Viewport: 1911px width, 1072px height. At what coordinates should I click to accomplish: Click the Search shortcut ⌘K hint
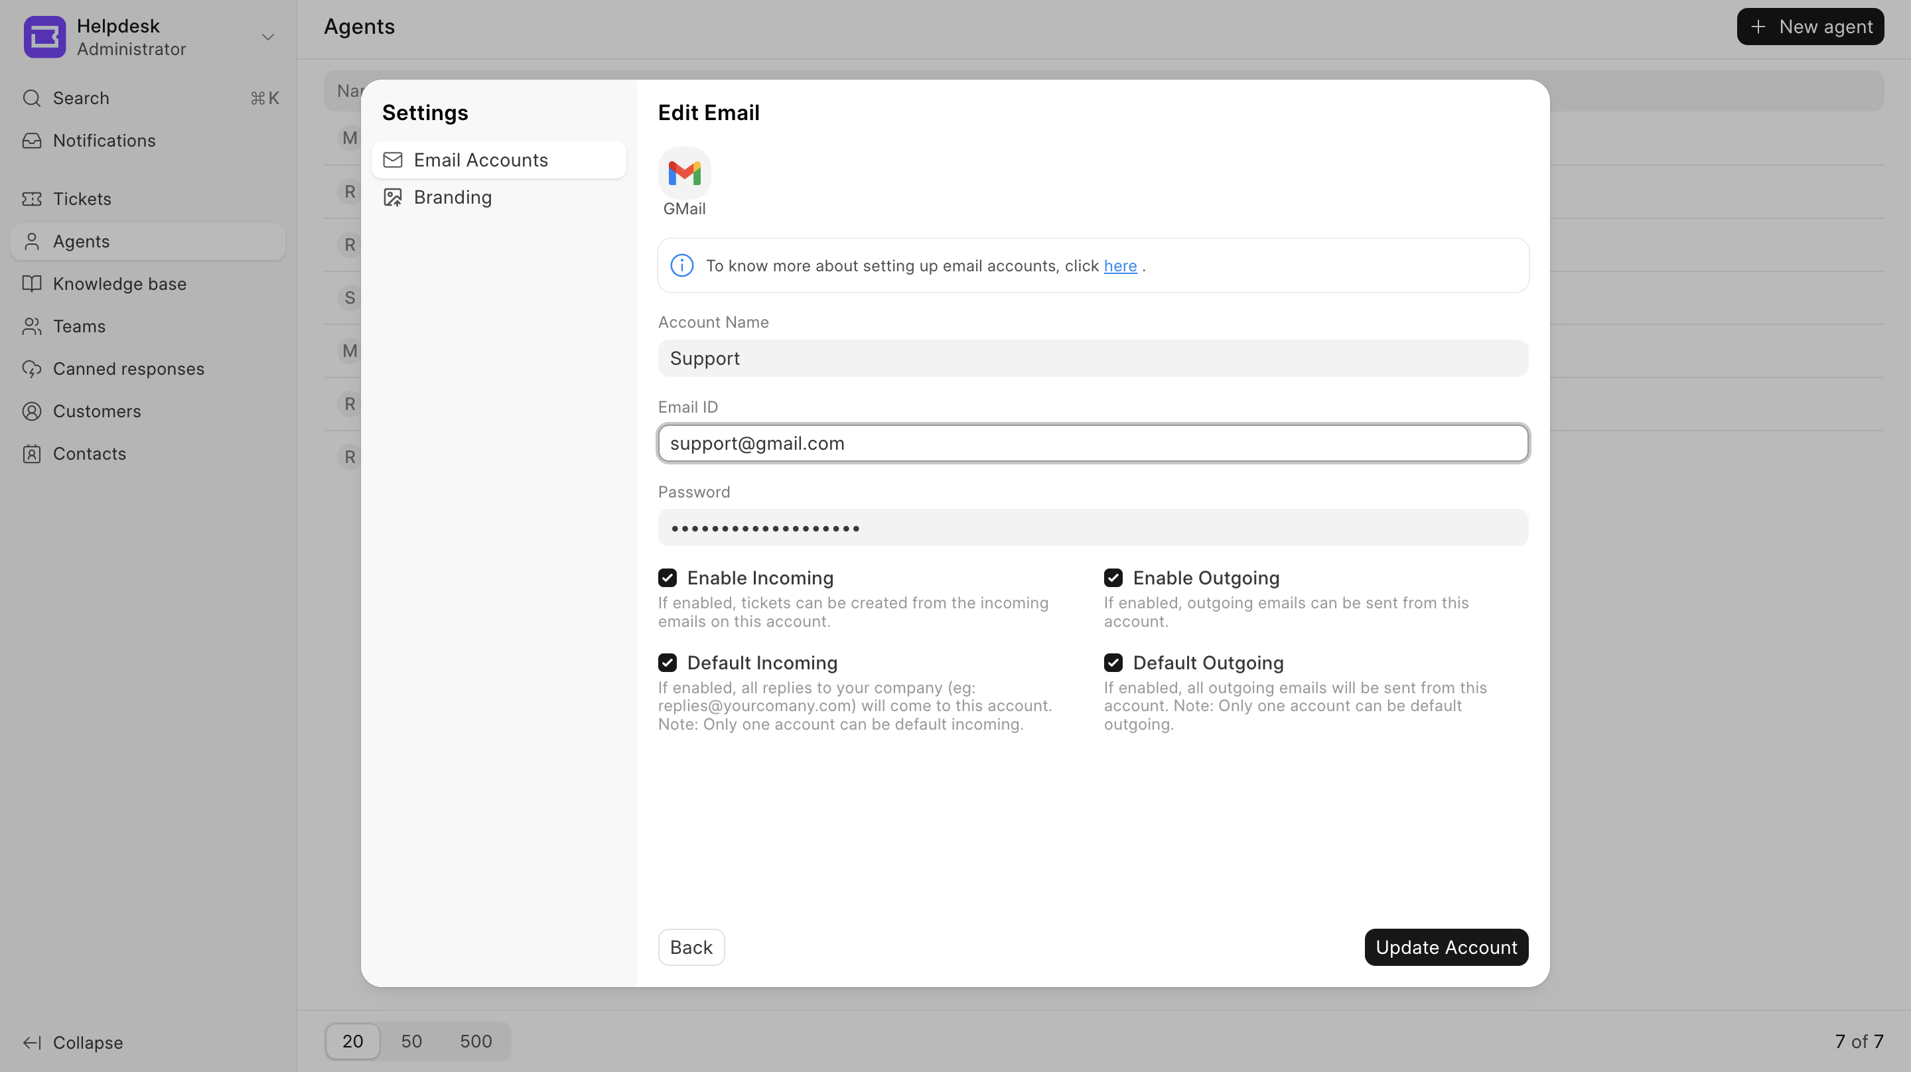coord(265,98)
